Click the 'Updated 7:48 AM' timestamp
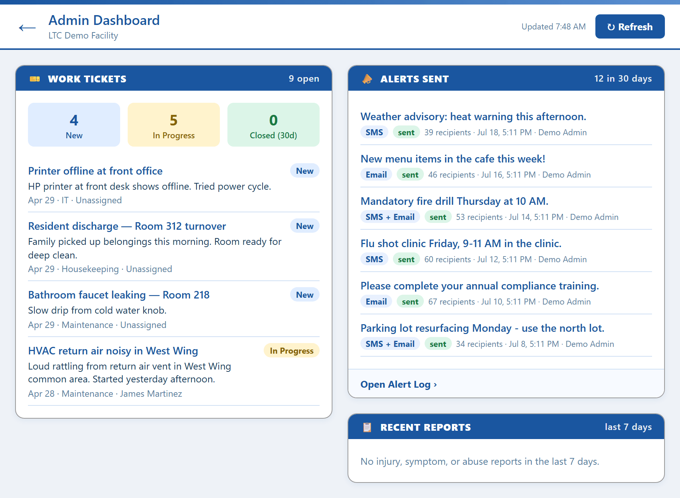This screenshot has height=498, width=680. [x=553, y=26]
